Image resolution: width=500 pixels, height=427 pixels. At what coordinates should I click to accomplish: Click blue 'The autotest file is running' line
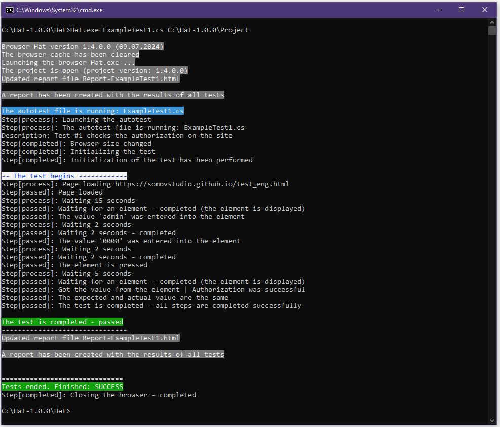93,111
